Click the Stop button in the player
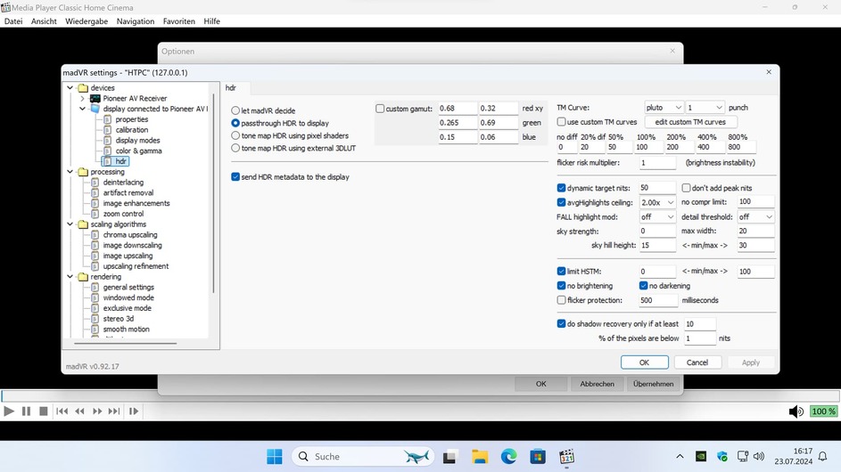This screenshot has width=841, height=472. [44, 411]
